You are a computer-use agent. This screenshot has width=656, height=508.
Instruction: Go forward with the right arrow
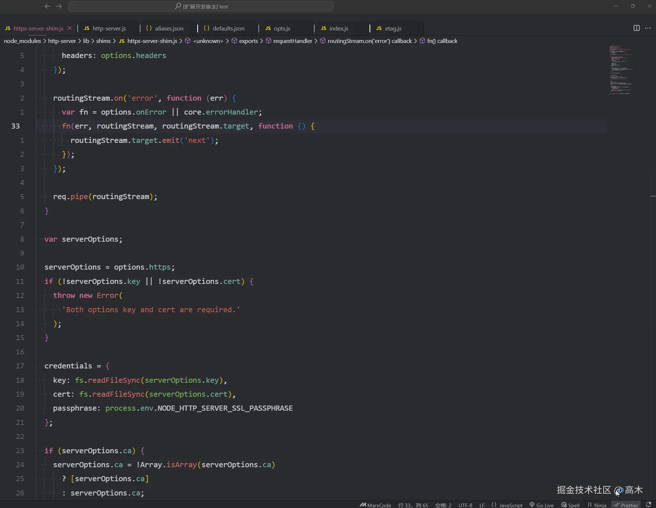pyautogui.click(x=59, y=6)
